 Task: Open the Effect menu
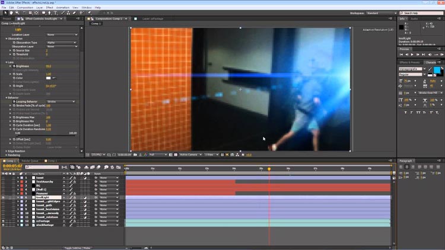click(x=49, y=8)
